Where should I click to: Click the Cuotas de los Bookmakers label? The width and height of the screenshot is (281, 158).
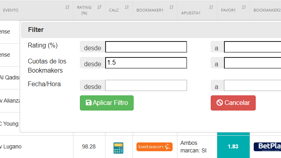pyautogui.click(x=47, y=66)
